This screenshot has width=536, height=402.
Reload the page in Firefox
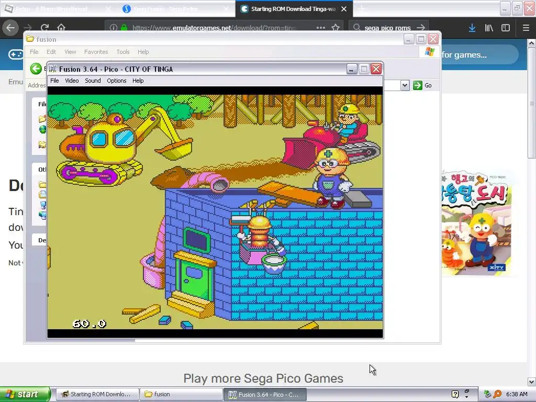[x=44, y=28]
